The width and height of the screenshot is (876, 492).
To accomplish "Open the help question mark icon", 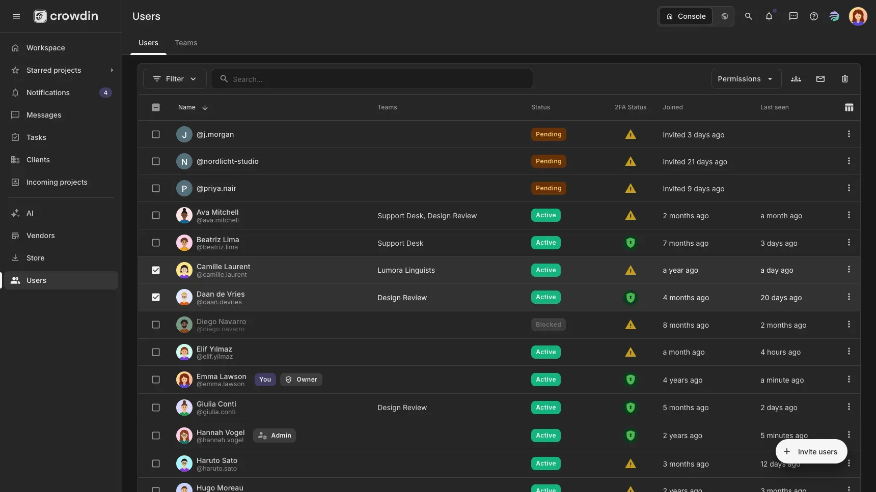I will point(814,16).
